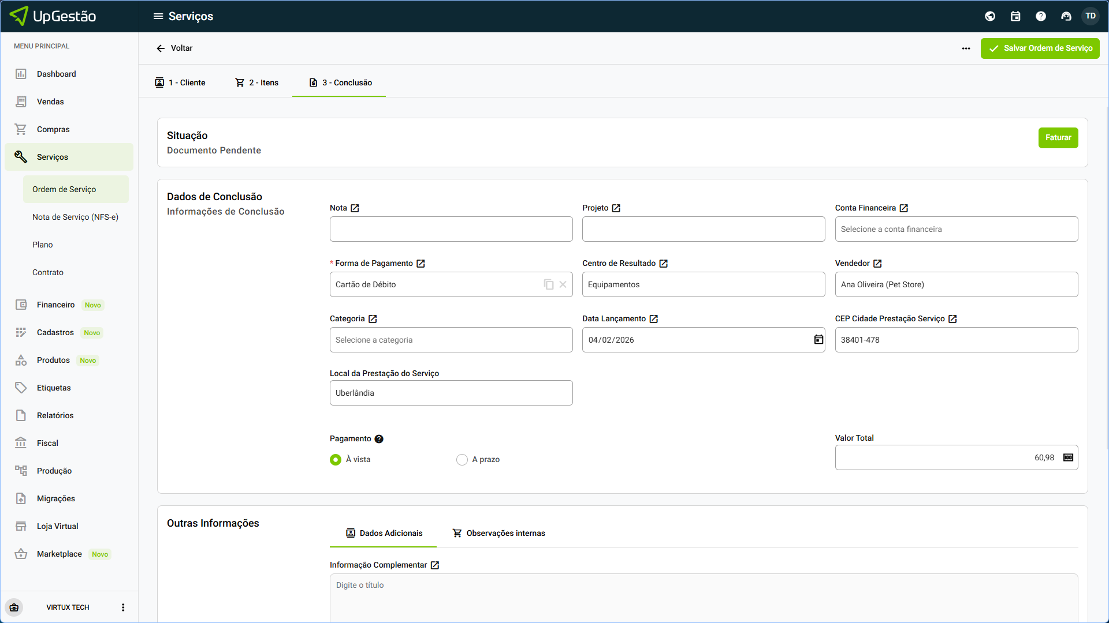The width and height of the screenshot is (1109, 623).
Task: Click the Faturar button
Action: click(x=1058, y=138)
